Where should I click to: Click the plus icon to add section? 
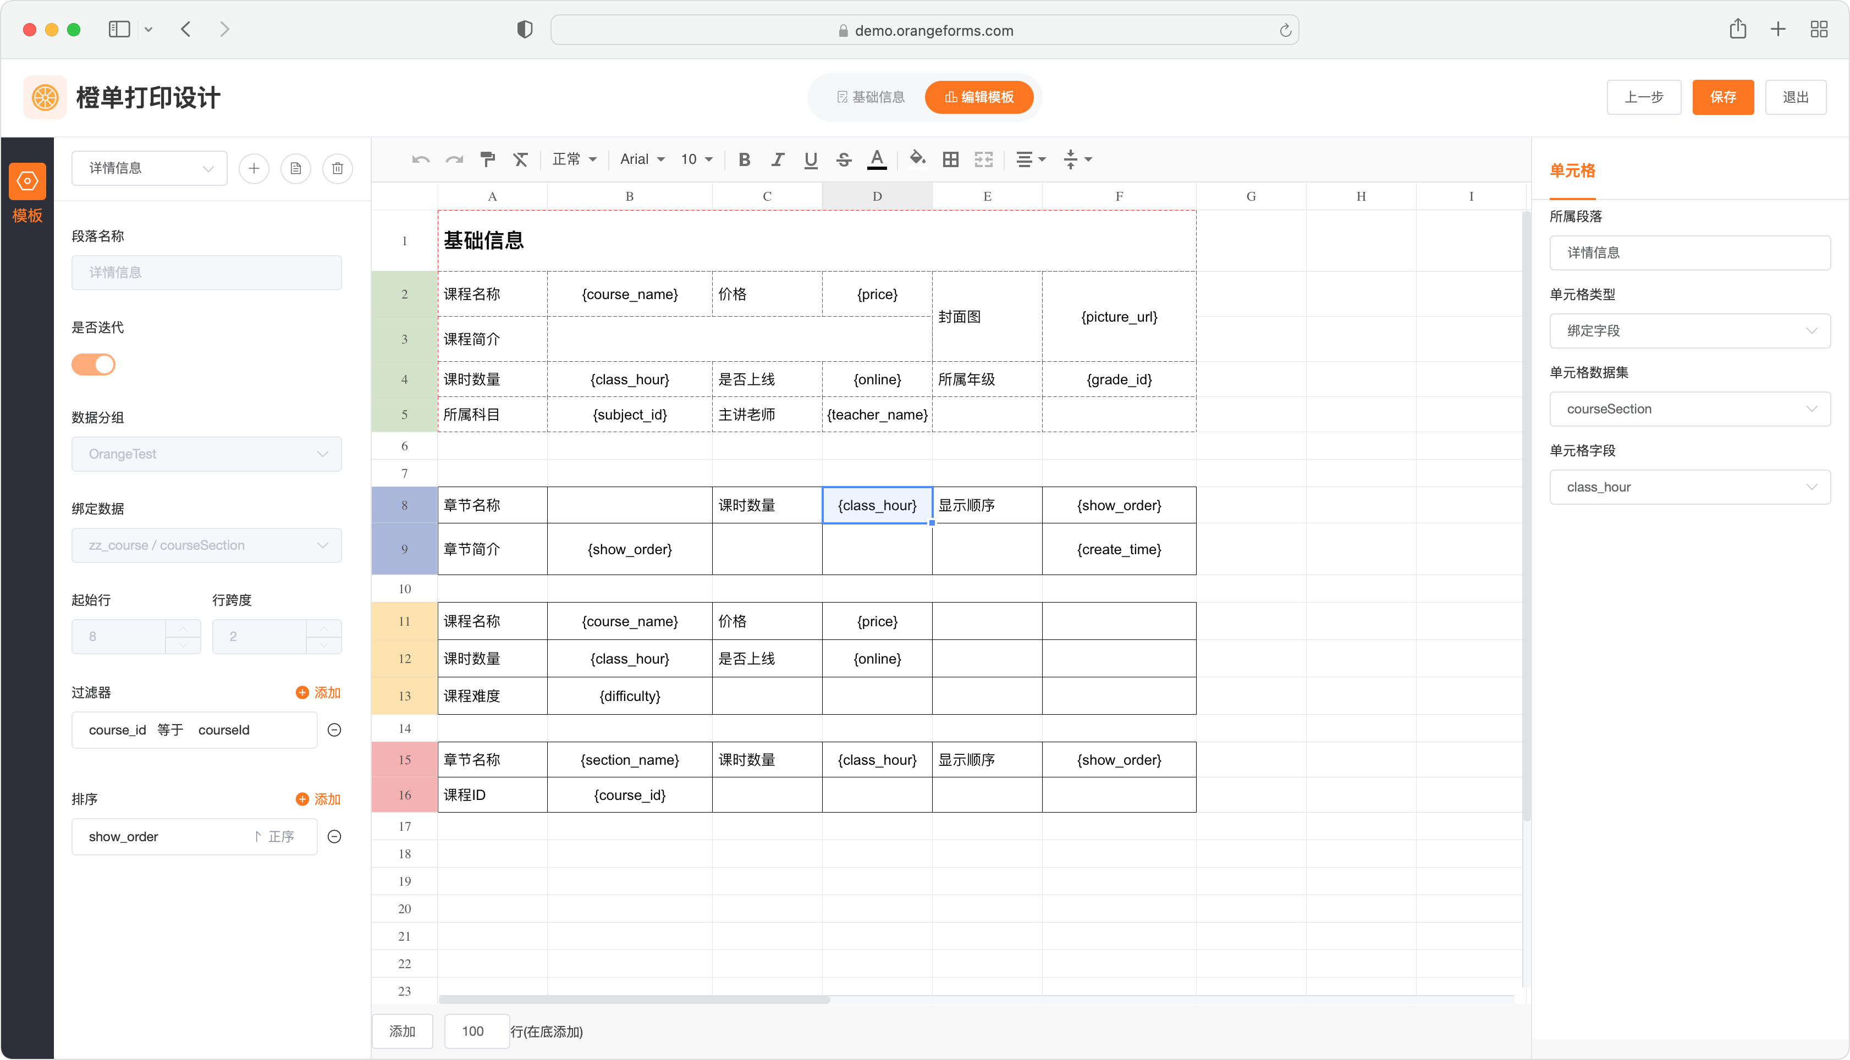254,168
